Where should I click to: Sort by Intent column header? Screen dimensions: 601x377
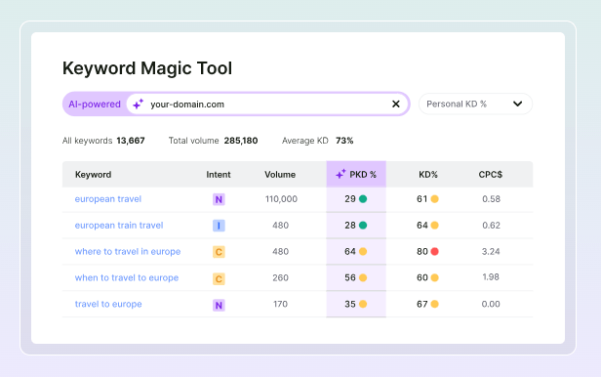click(219, 175)
